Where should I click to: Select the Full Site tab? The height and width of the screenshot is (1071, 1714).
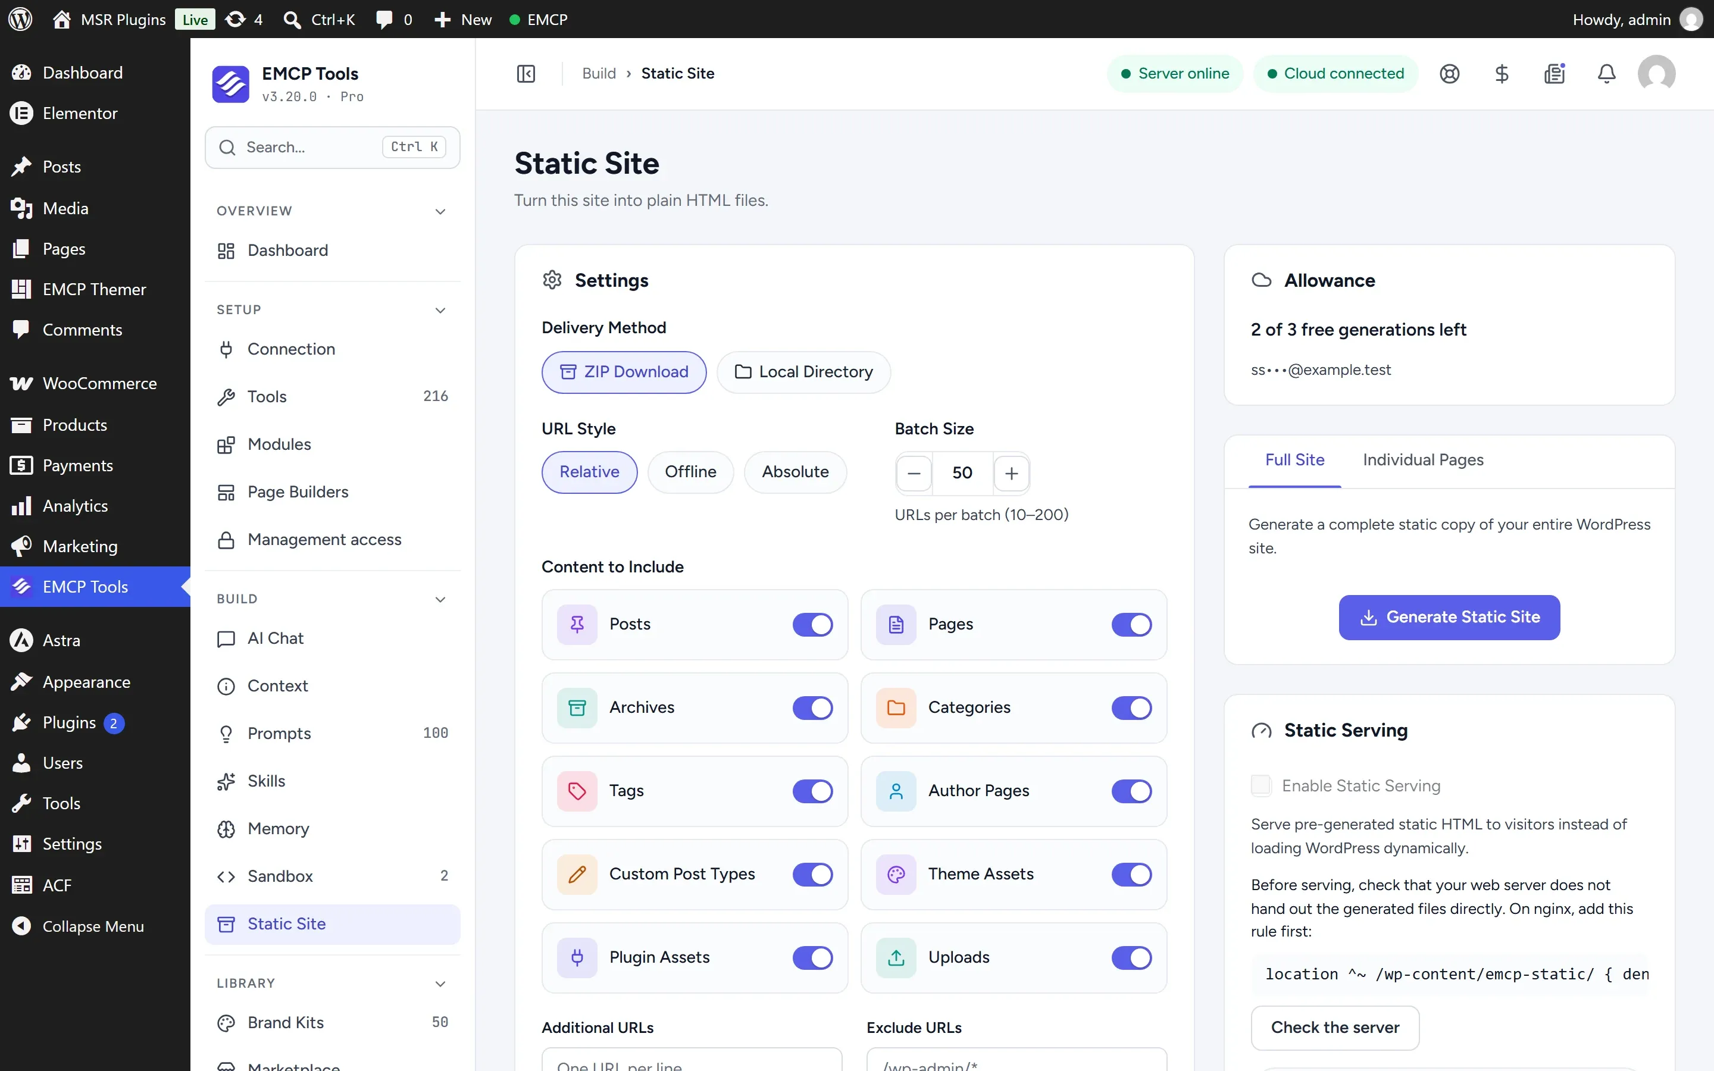pyautogui.click(x=1294, y=460)
